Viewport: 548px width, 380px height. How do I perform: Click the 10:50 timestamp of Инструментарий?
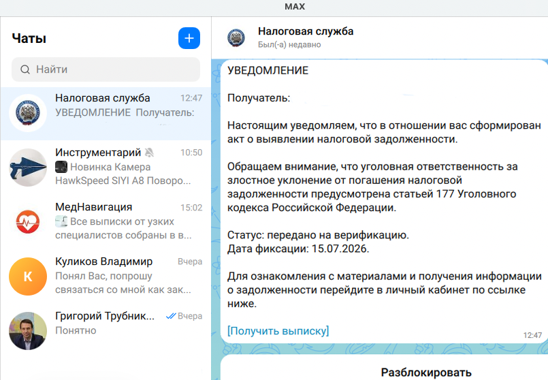pos(191,153)
